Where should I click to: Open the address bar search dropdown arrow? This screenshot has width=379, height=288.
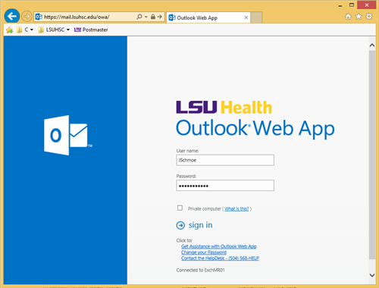tap(146, 17)
